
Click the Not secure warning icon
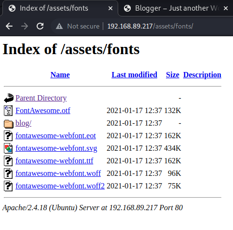pos(59,26)
